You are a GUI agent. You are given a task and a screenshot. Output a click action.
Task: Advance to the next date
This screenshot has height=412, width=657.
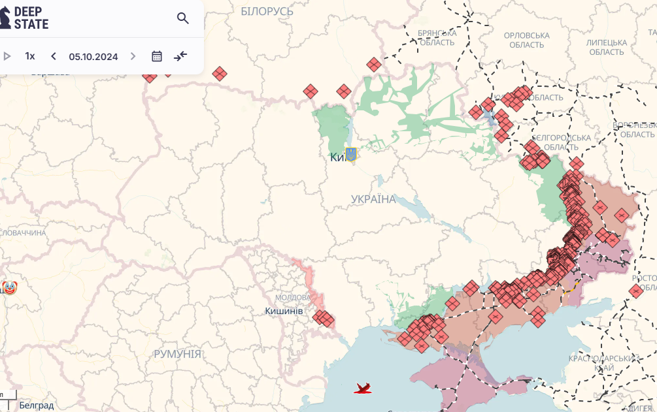coord(133,56)
